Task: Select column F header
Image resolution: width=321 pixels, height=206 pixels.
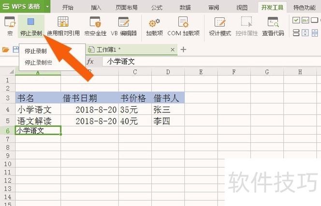Action: click(x=234, y=72)
